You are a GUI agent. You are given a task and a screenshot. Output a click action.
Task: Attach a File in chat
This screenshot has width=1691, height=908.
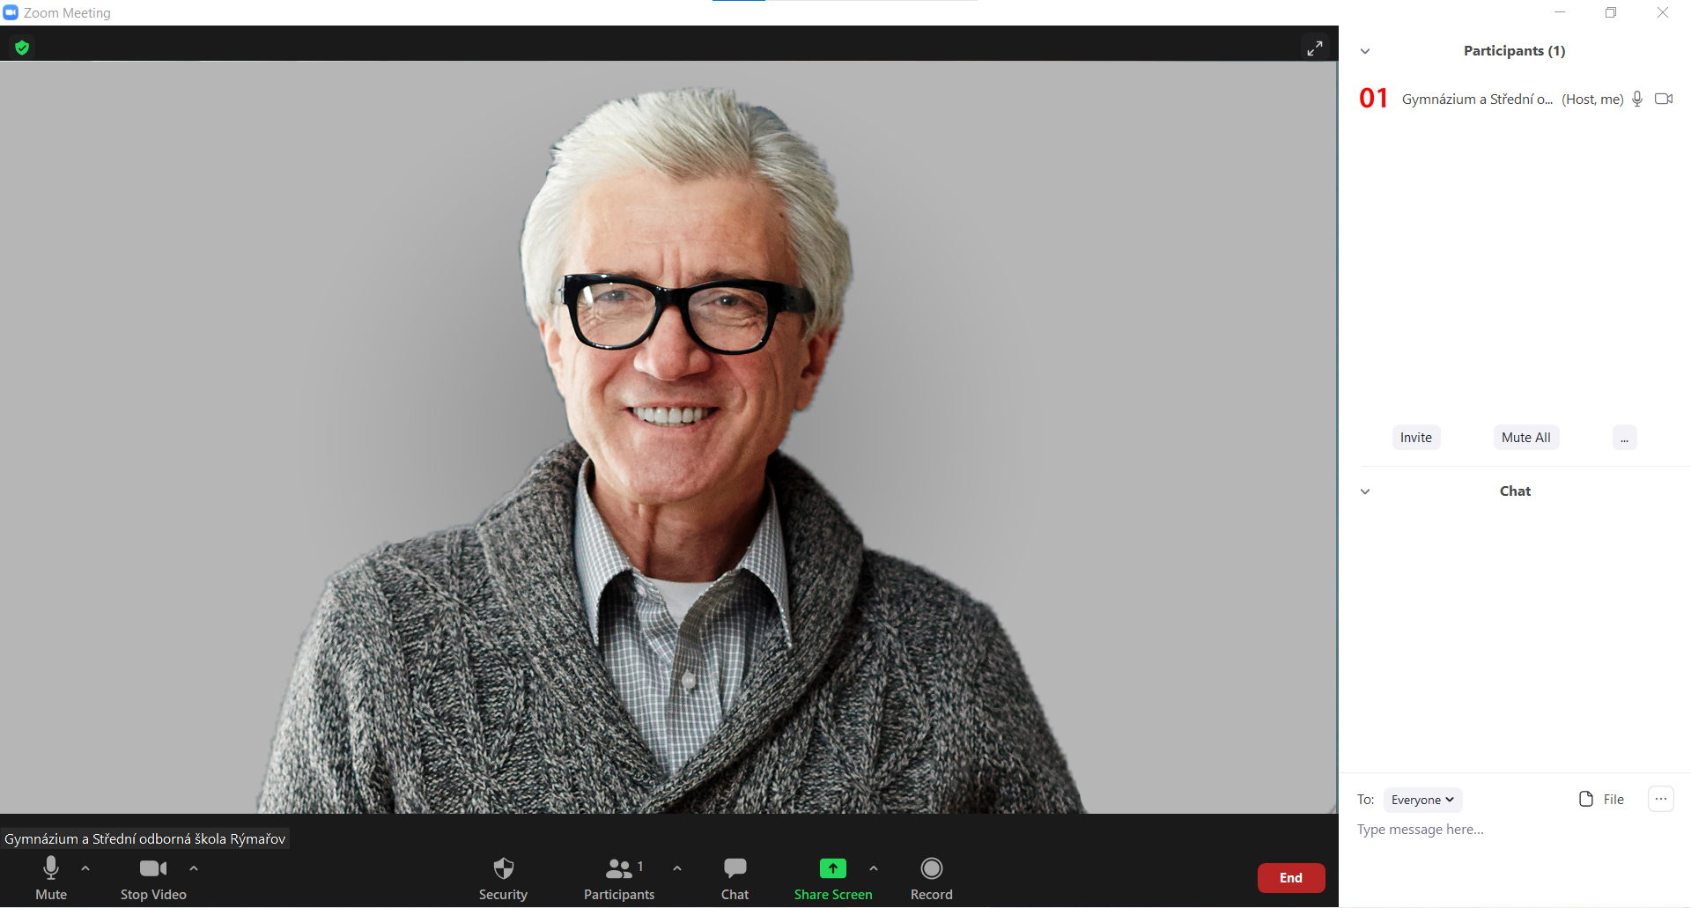1602,800
